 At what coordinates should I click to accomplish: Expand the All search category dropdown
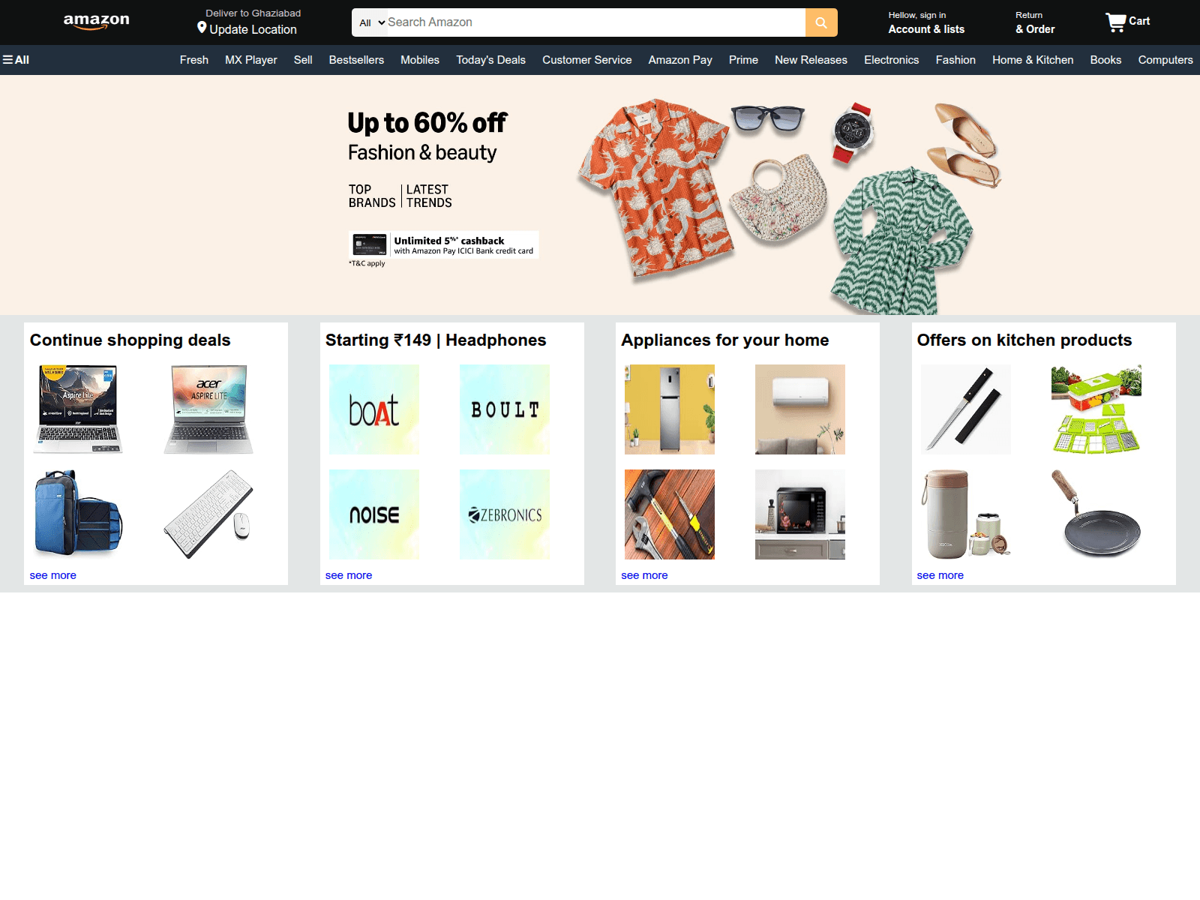[371, 22]
